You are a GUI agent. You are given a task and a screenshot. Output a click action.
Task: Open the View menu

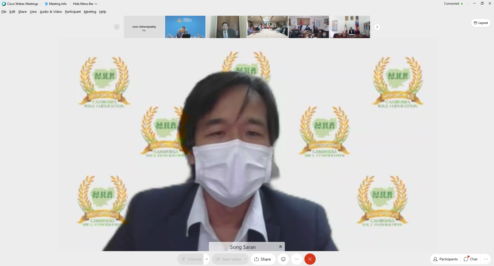click(x=33, y=12)
